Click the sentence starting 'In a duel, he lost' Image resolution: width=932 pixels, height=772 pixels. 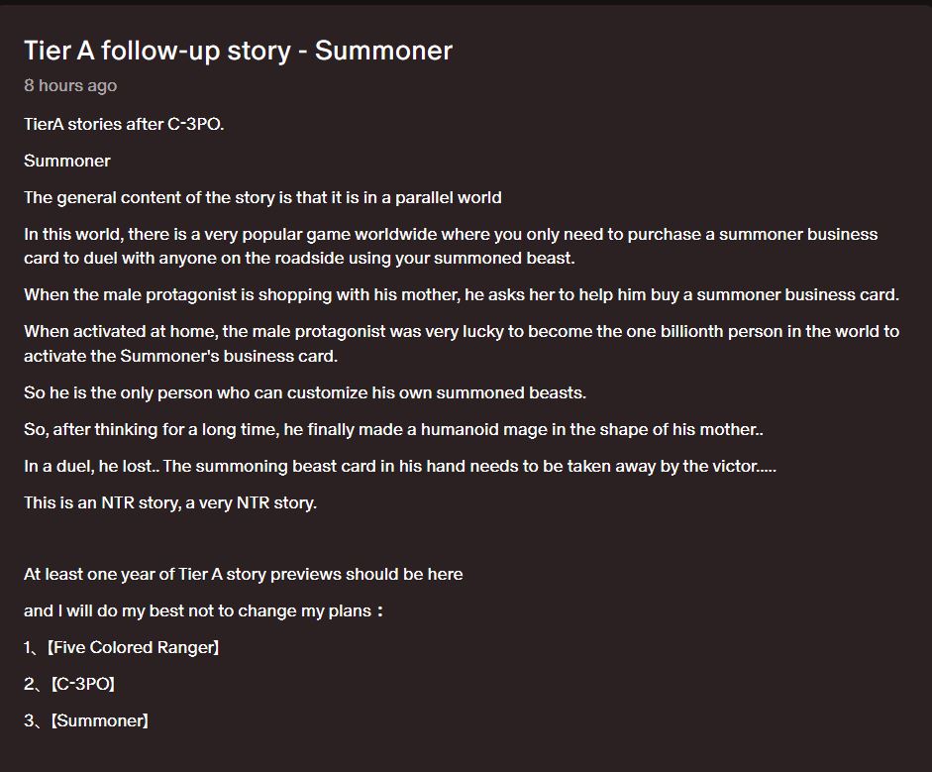[399, 466]
